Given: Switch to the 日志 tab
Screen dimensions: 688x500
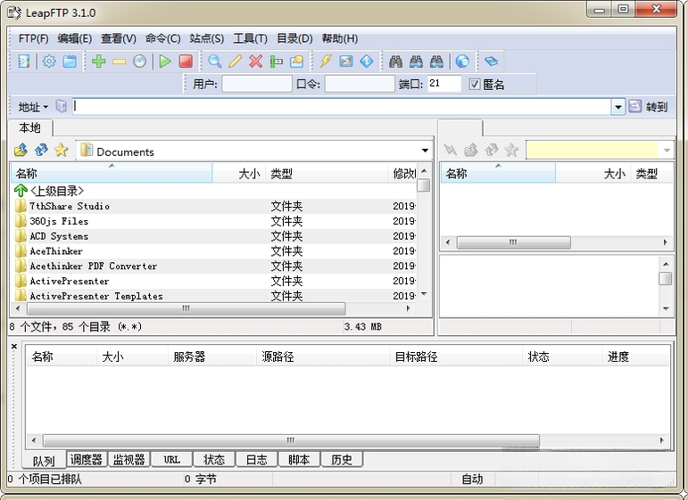Looking at the screenshot, I should pos(257,459).
